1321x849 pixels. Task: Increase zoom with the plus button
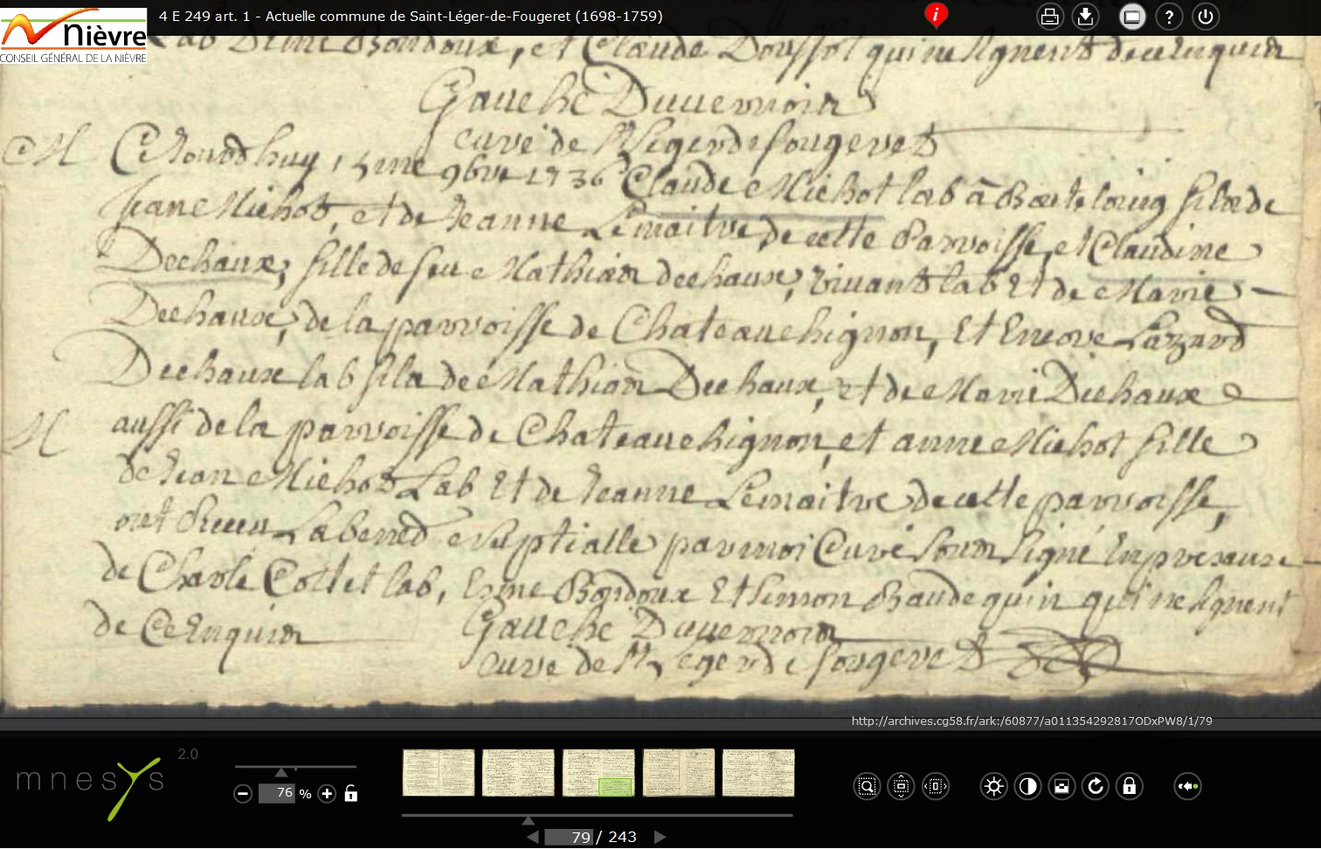(x=327, y=794)
